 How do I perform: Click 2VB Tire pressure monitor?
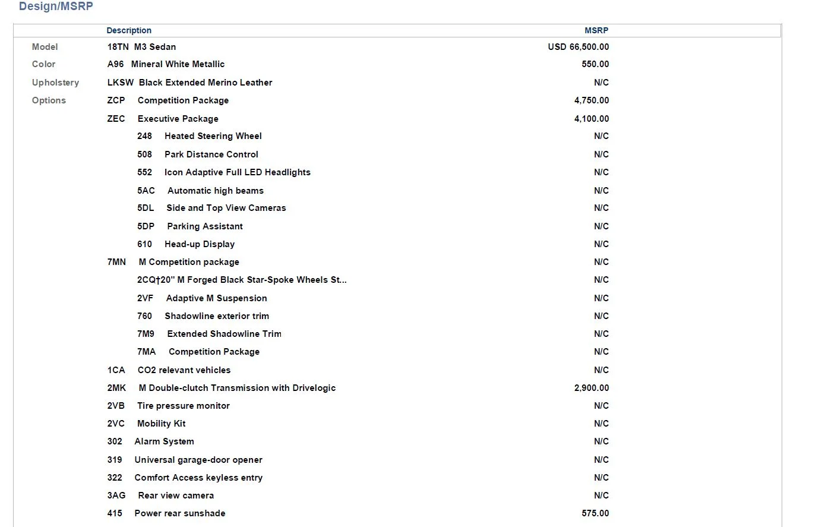coord(168,406)
